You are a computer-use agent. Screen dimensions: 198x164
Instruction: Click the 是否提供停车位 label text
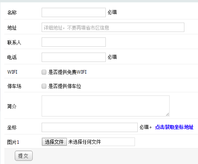[x=65, y=86]
